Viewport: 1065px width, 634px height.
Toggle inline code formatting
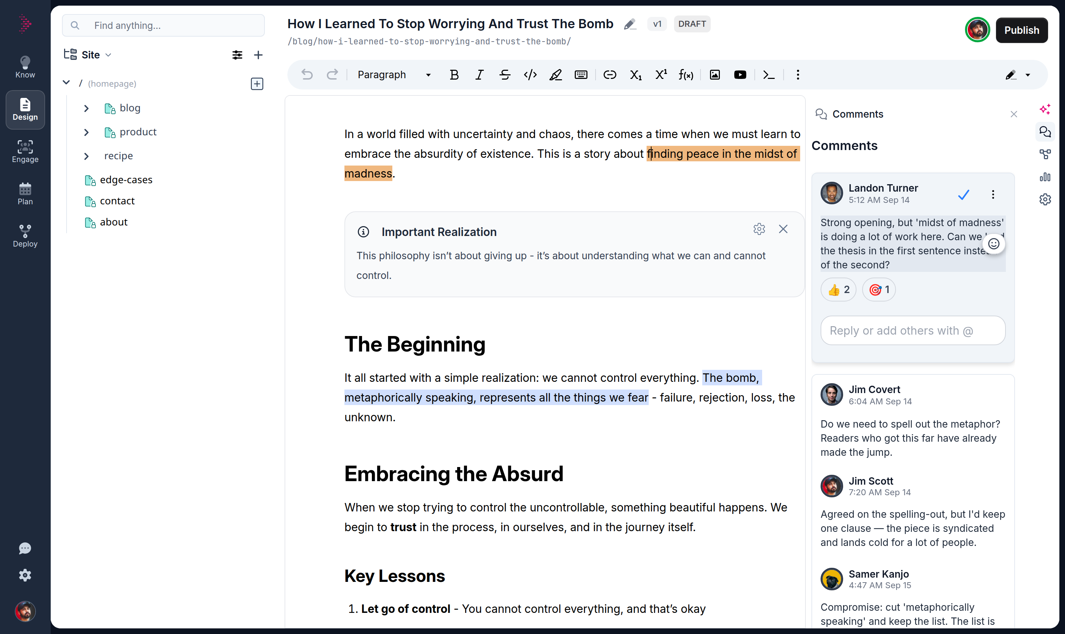[x=530, y=75]
